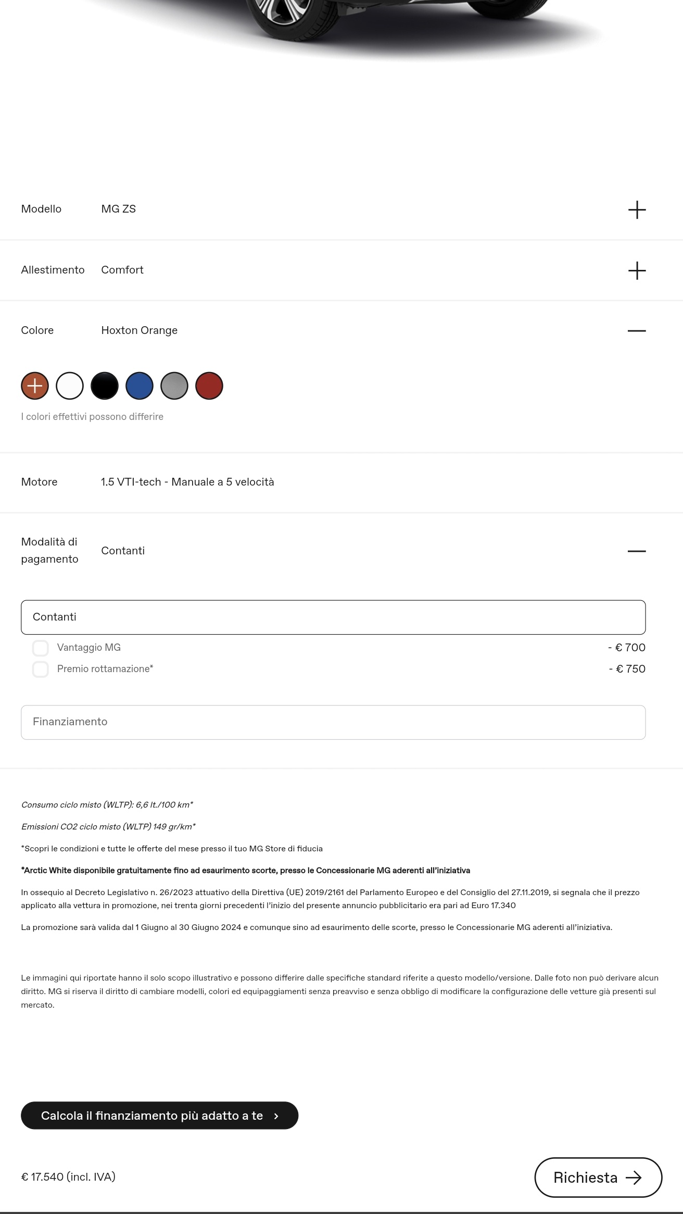Open the Modello MG ZS row
Viewport: 683px width, 1214px height.
point(342,209)
